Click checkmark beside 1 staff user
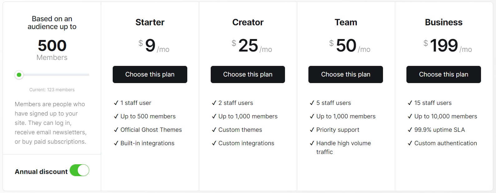Screen dimensions: 496x193 coord(116,103)
